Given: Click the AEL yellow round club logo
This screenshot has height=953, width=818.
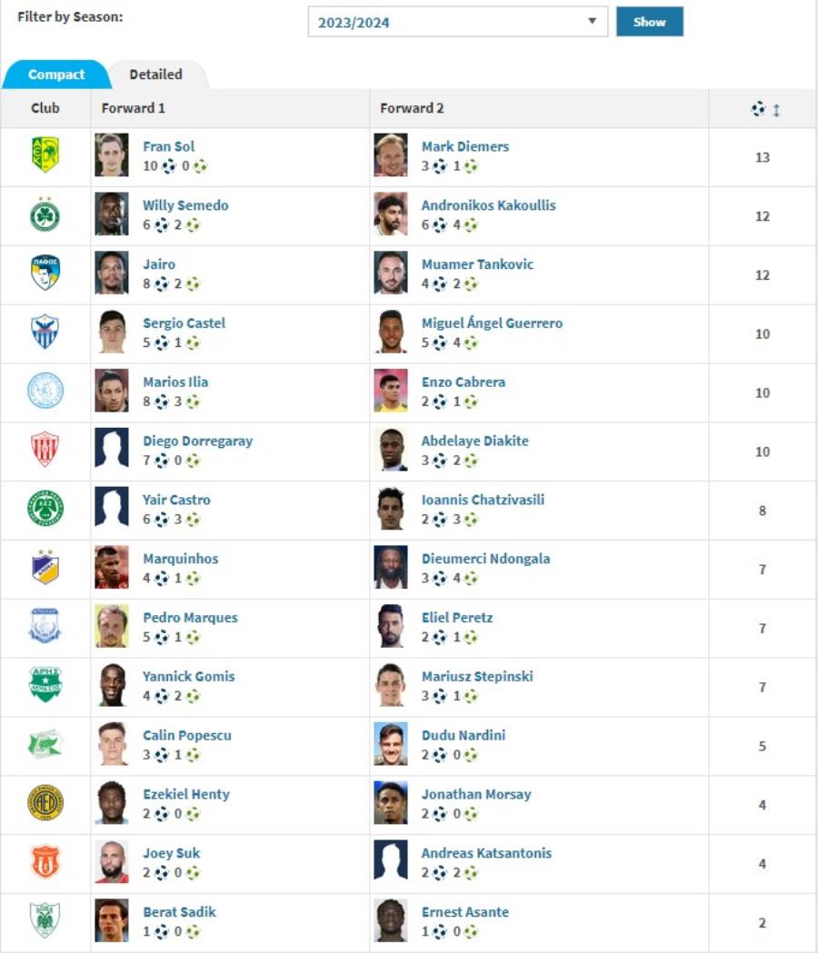Looking at the screenshot, I should pos(45,802).
